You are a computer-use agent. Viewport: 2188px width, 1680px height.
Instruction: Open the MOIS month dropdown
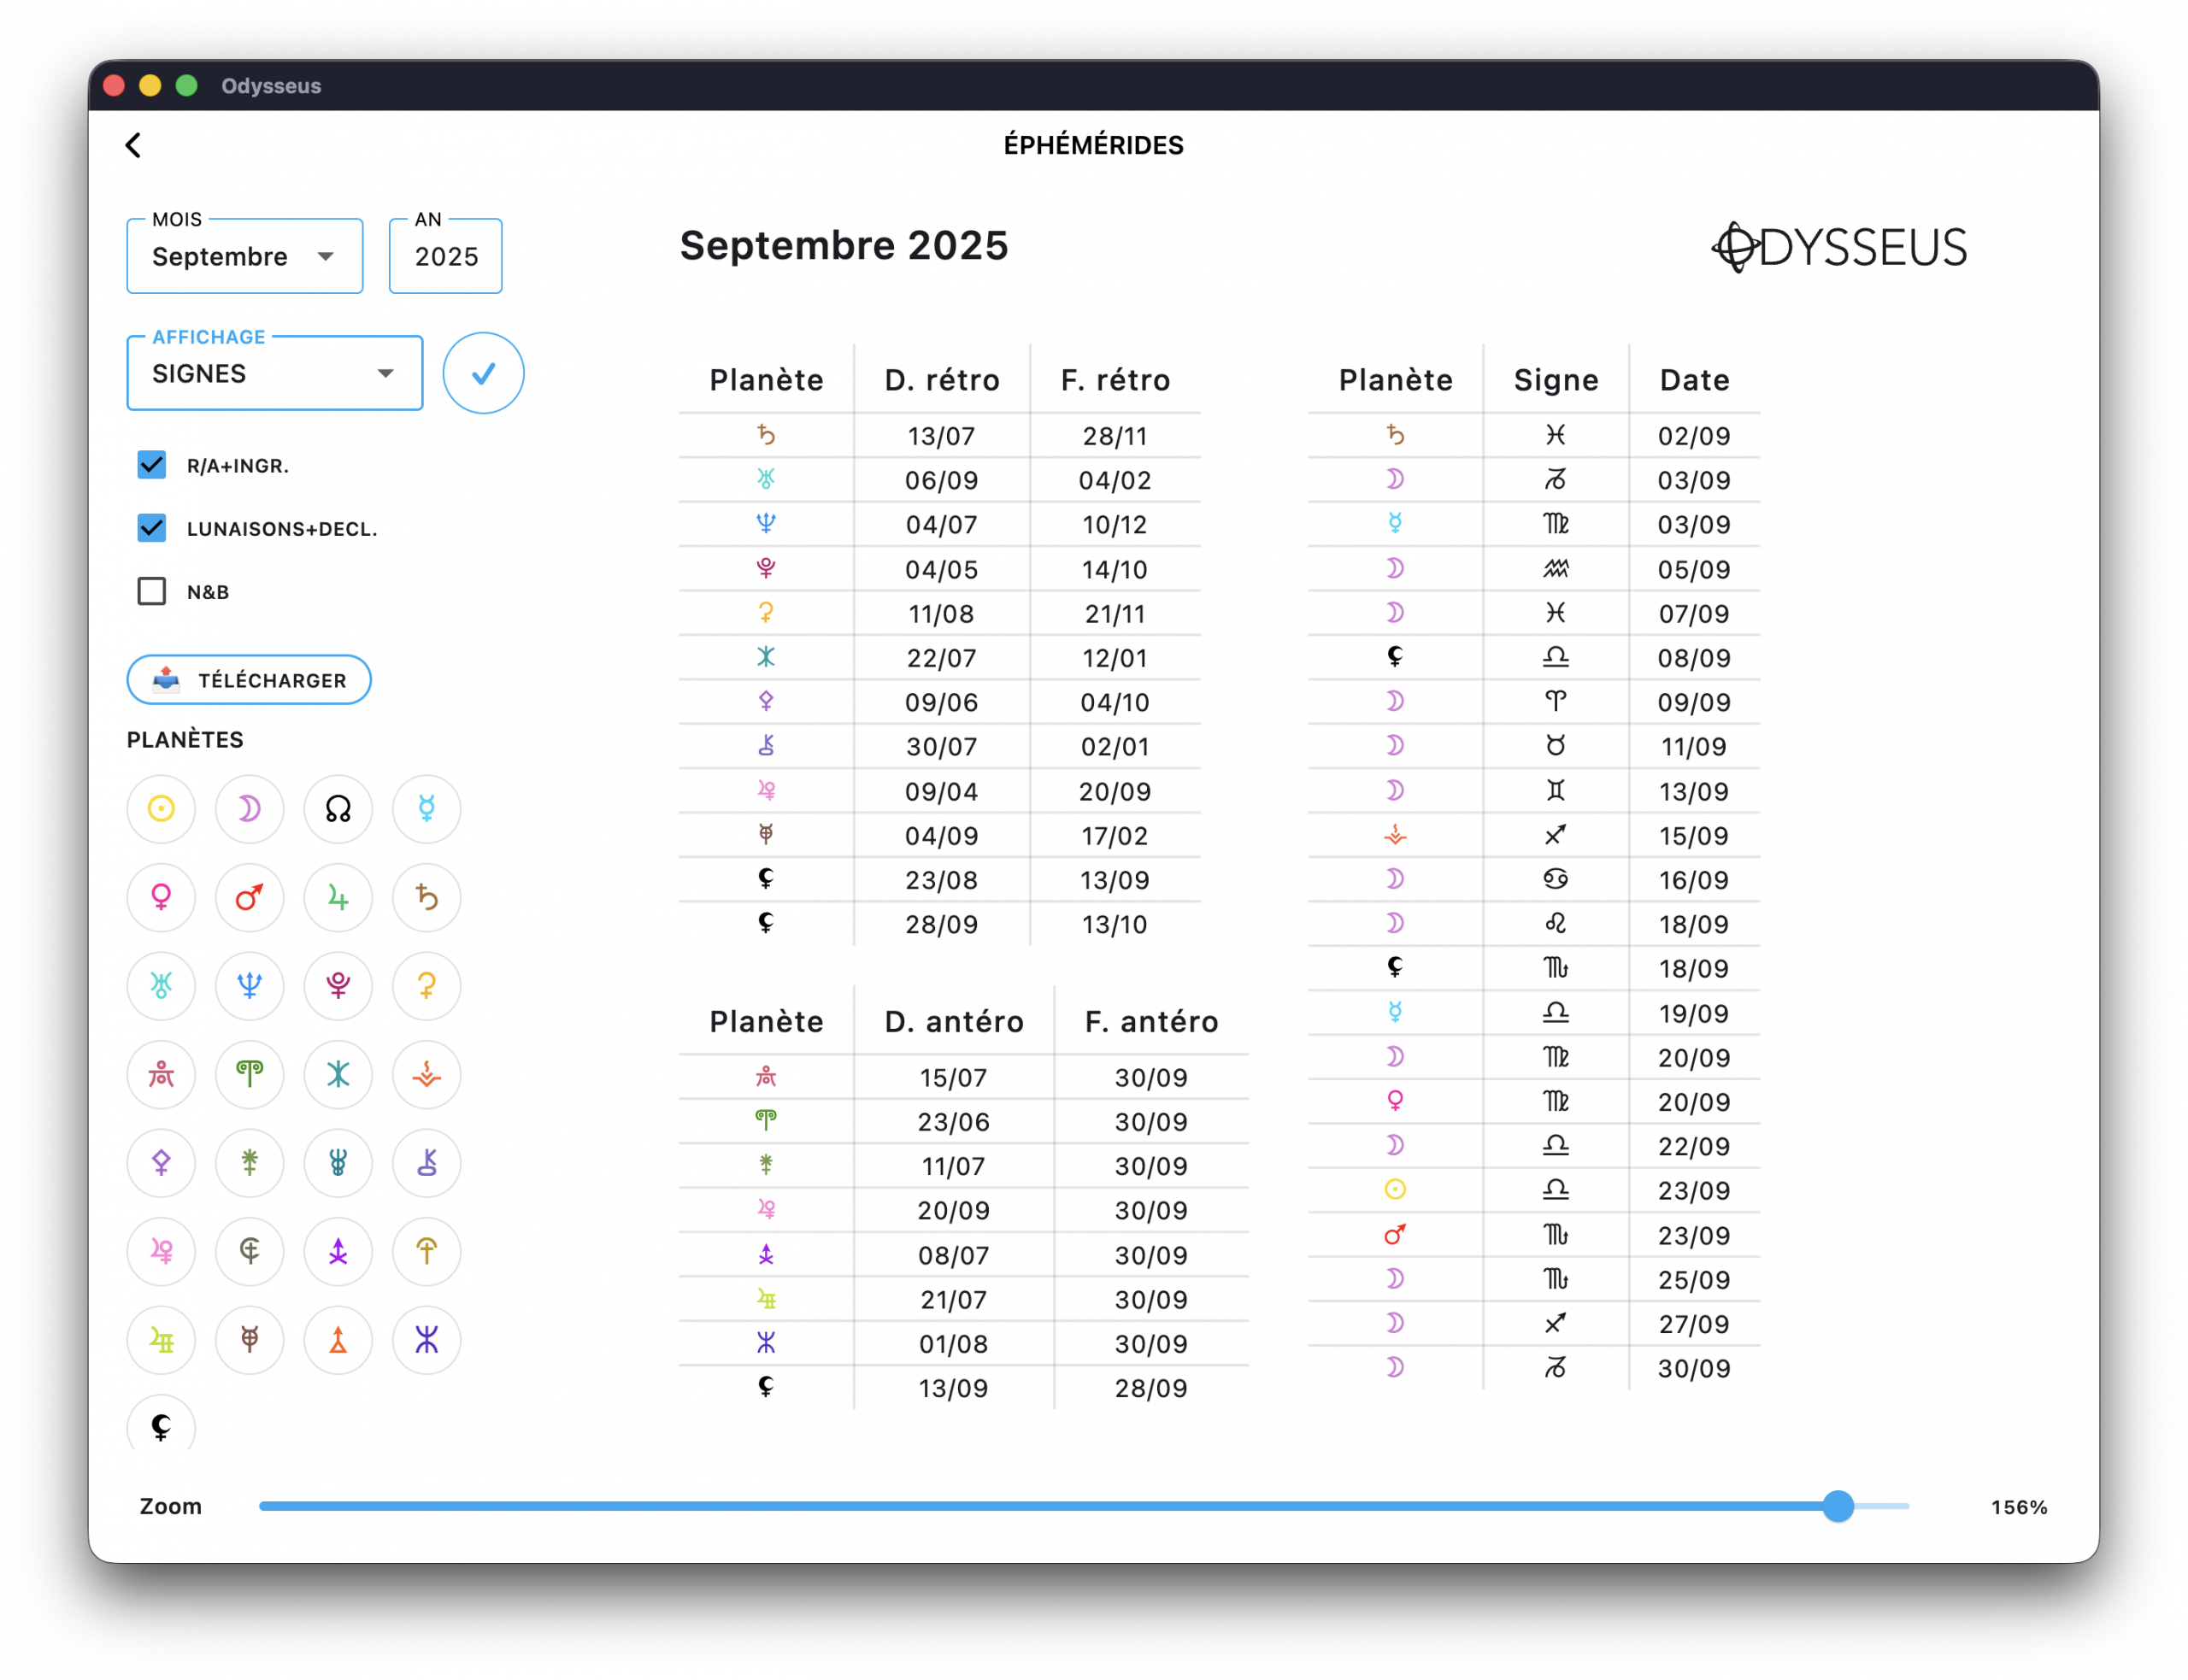(244, 257)
